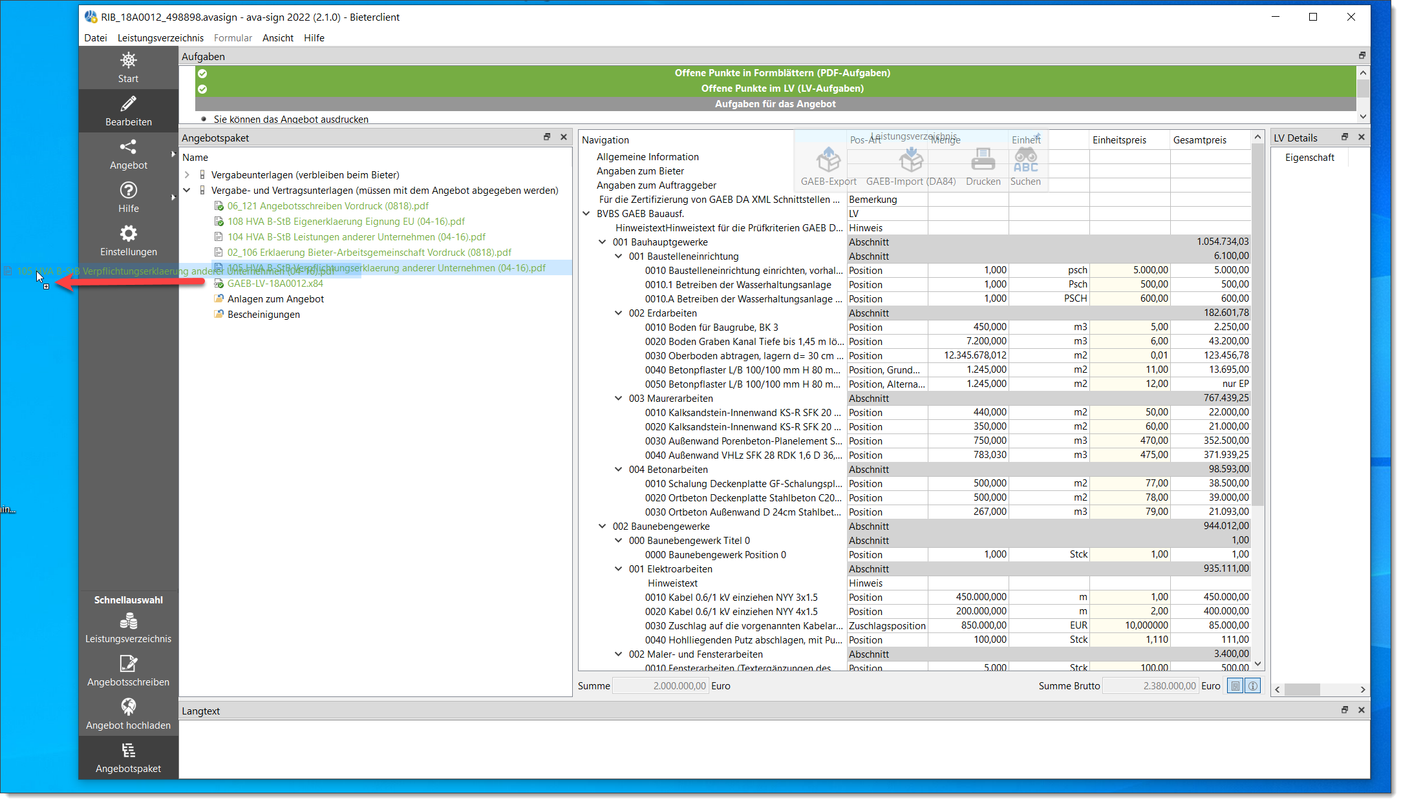Undock the Langtext panel
This screenshot has width=1401, height=803.
coord(1344,710)
